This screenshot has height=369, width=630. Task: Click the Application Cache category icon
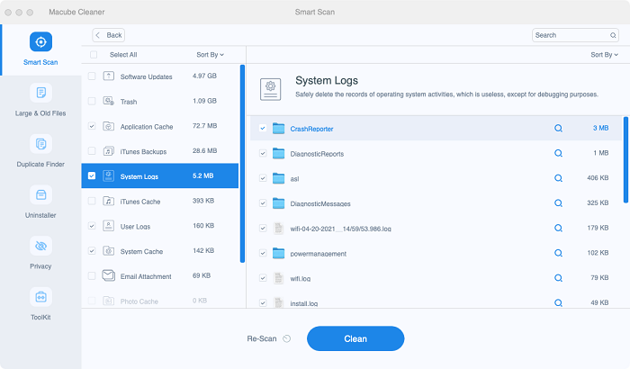click(x=109, y=126)
